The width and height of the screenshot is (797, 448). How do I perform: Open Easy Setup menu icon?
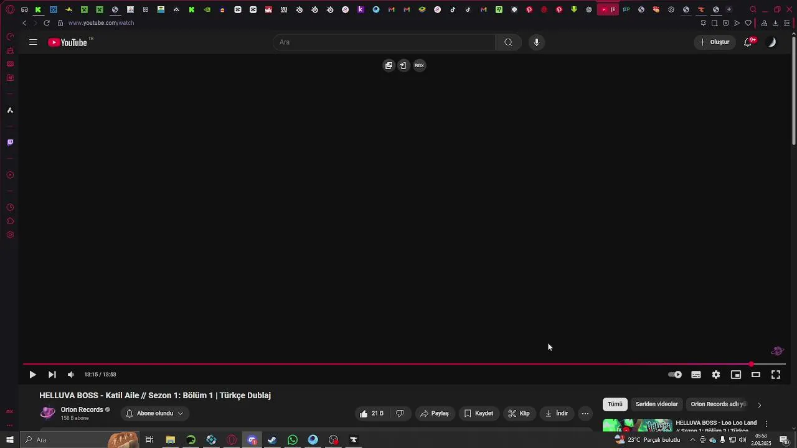click(787, 23)
